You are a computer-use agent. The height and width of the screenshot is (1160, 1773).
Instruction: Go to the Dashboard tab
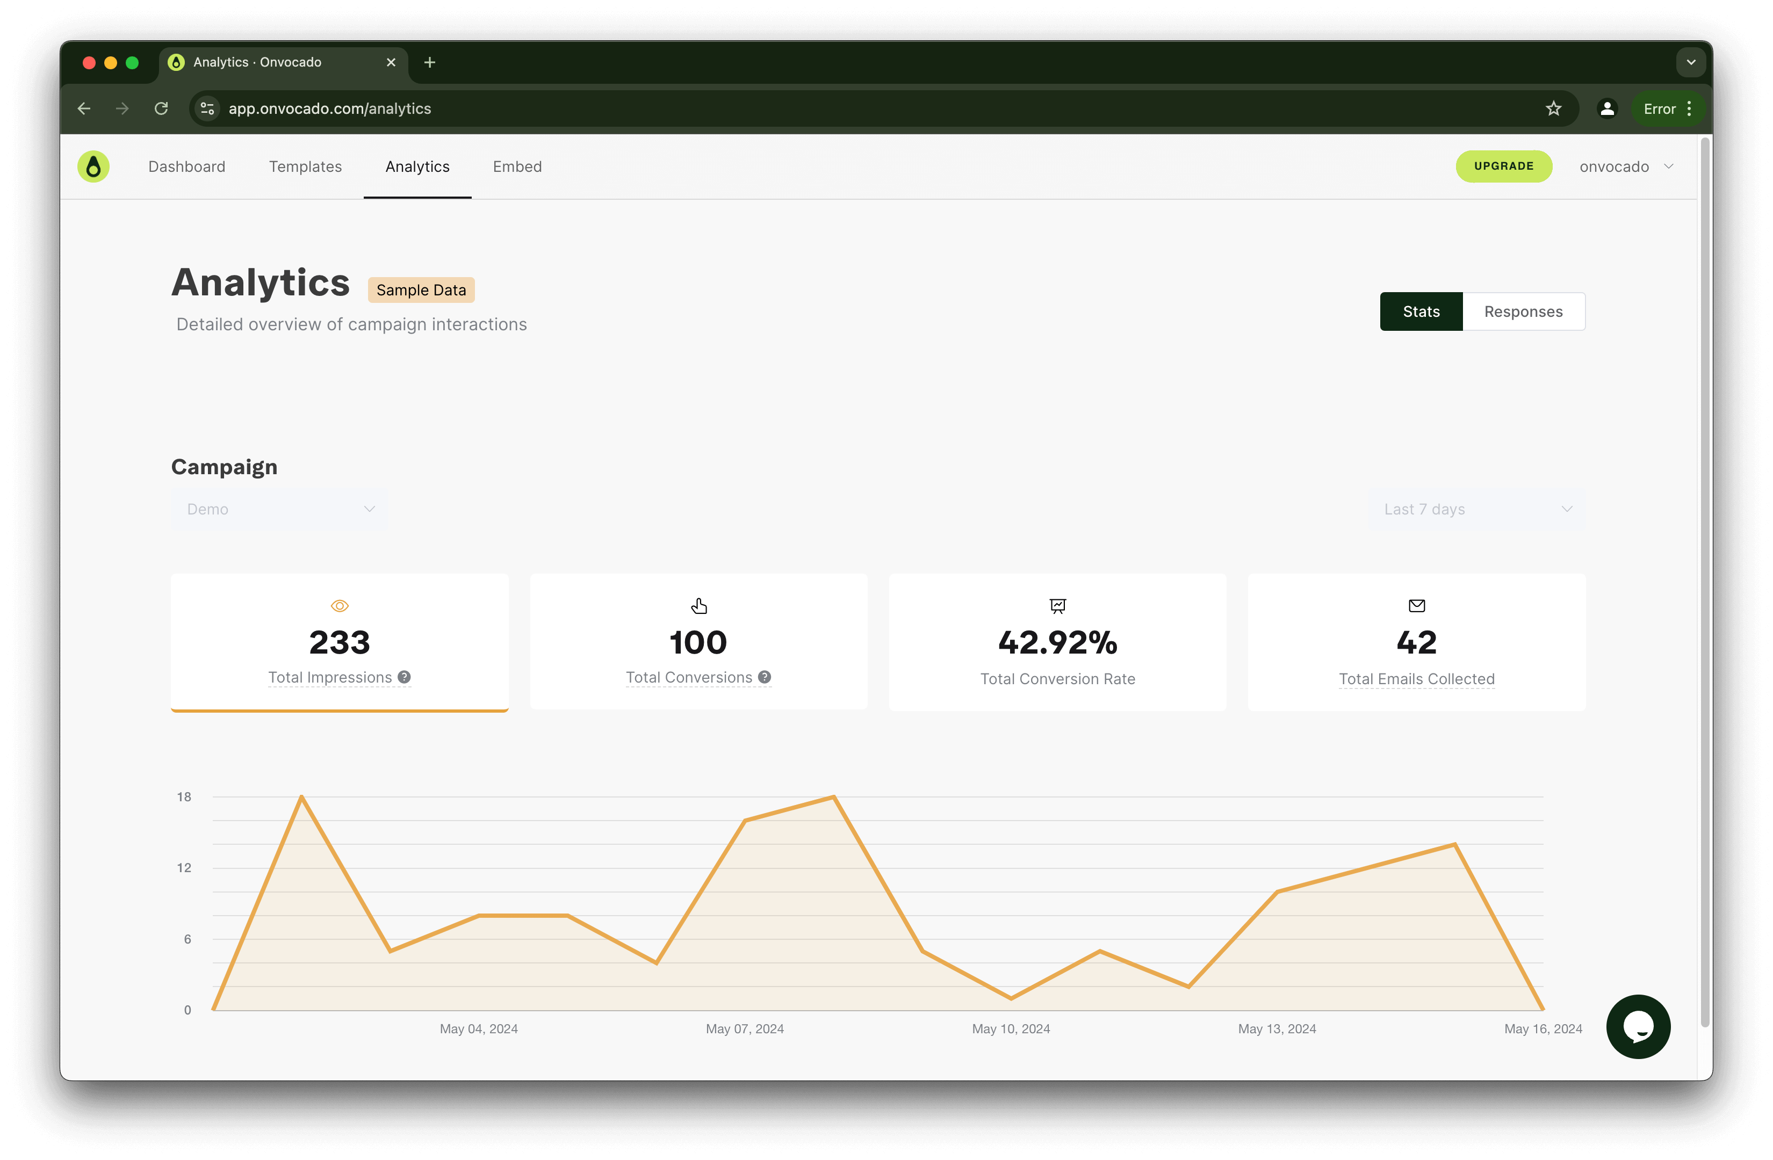187,167
